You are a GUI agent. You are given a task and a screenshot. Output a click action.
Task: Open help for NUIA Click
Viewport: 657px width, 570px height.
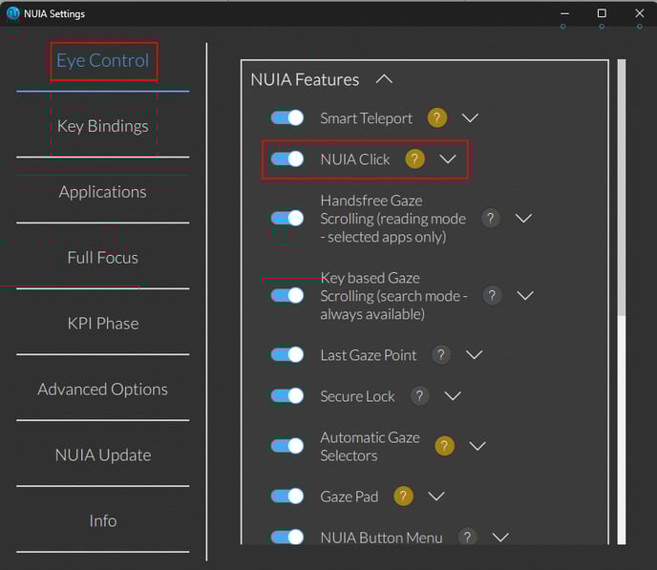coord(414,159)
